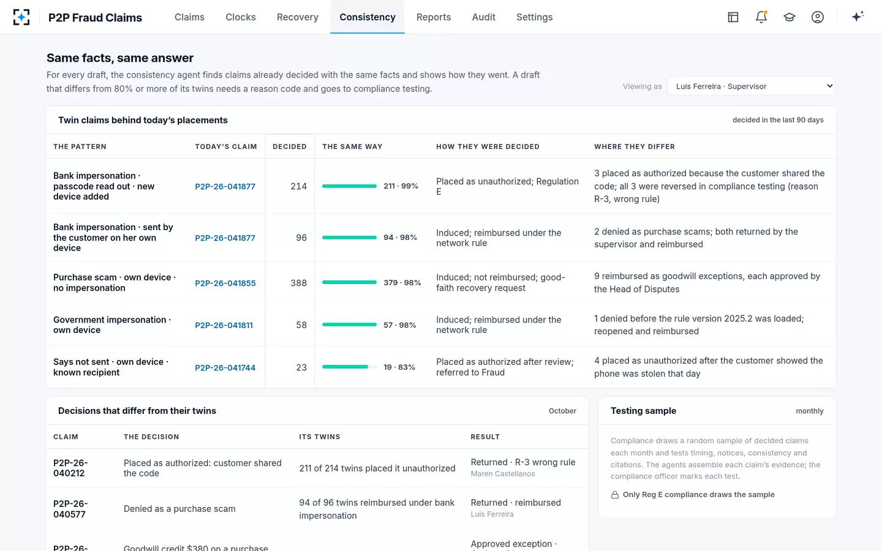Click the reviewer name Maren Castellanos

click(503, 474)
